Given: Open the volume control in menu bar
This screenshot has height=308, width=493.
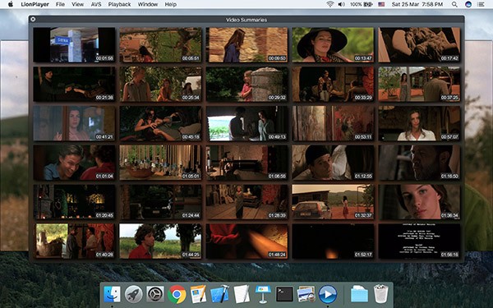Looking at the screenshot, I should point(341,4).
